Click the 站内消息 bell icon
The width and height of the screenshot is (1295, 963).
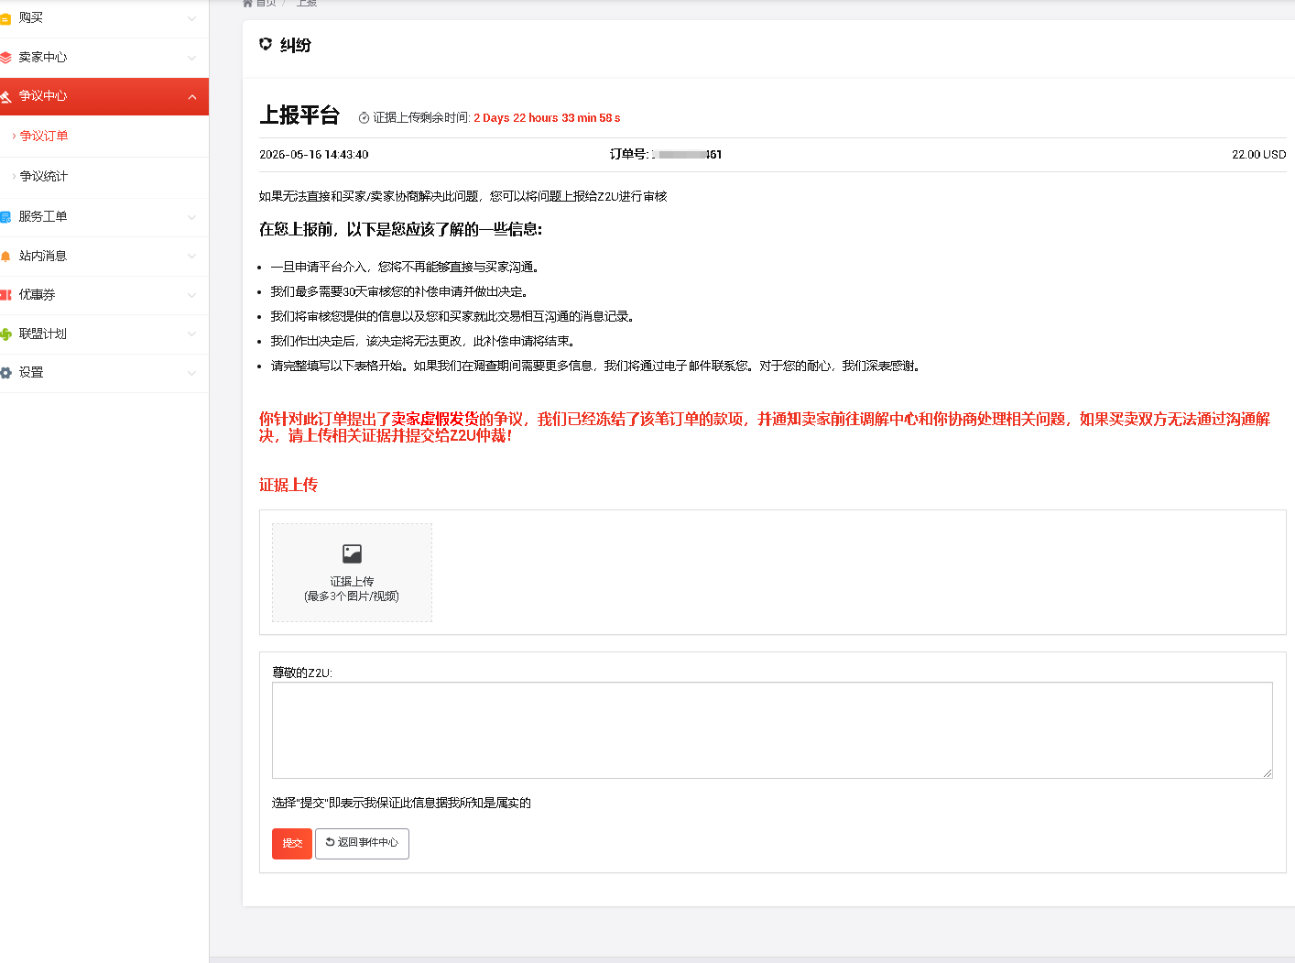click(x=5, y=257)
